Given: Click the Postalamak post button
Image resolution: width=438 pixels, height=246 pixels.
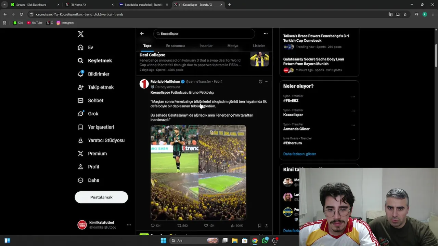Looking at the screenshot, I should tap(101, 197).
